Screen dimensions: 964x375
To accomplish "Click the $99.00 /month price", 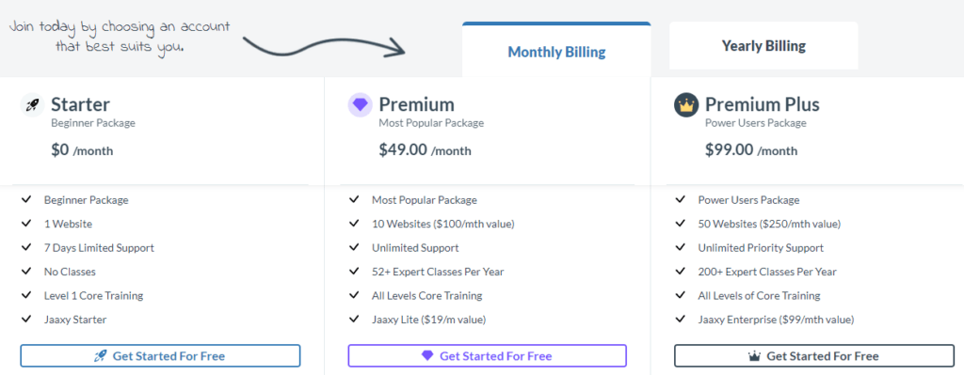I will (x=751, y=150).
